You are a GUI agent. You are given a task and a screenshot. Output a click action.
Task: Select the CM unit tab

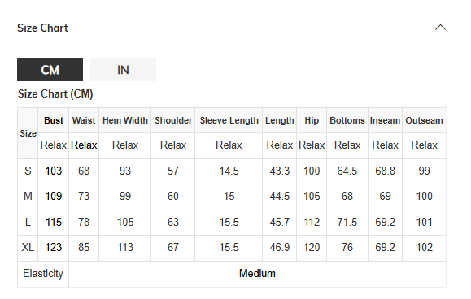point(50,70)
